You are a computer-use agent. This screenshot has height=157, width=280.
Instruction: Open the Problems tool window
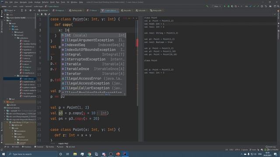click(x=27, y=147)
